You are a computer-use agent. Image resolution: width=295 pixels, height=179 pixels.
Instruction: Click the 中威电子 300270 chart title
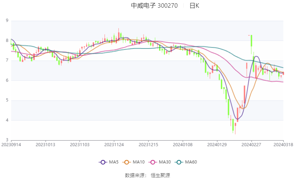[154, 5]
